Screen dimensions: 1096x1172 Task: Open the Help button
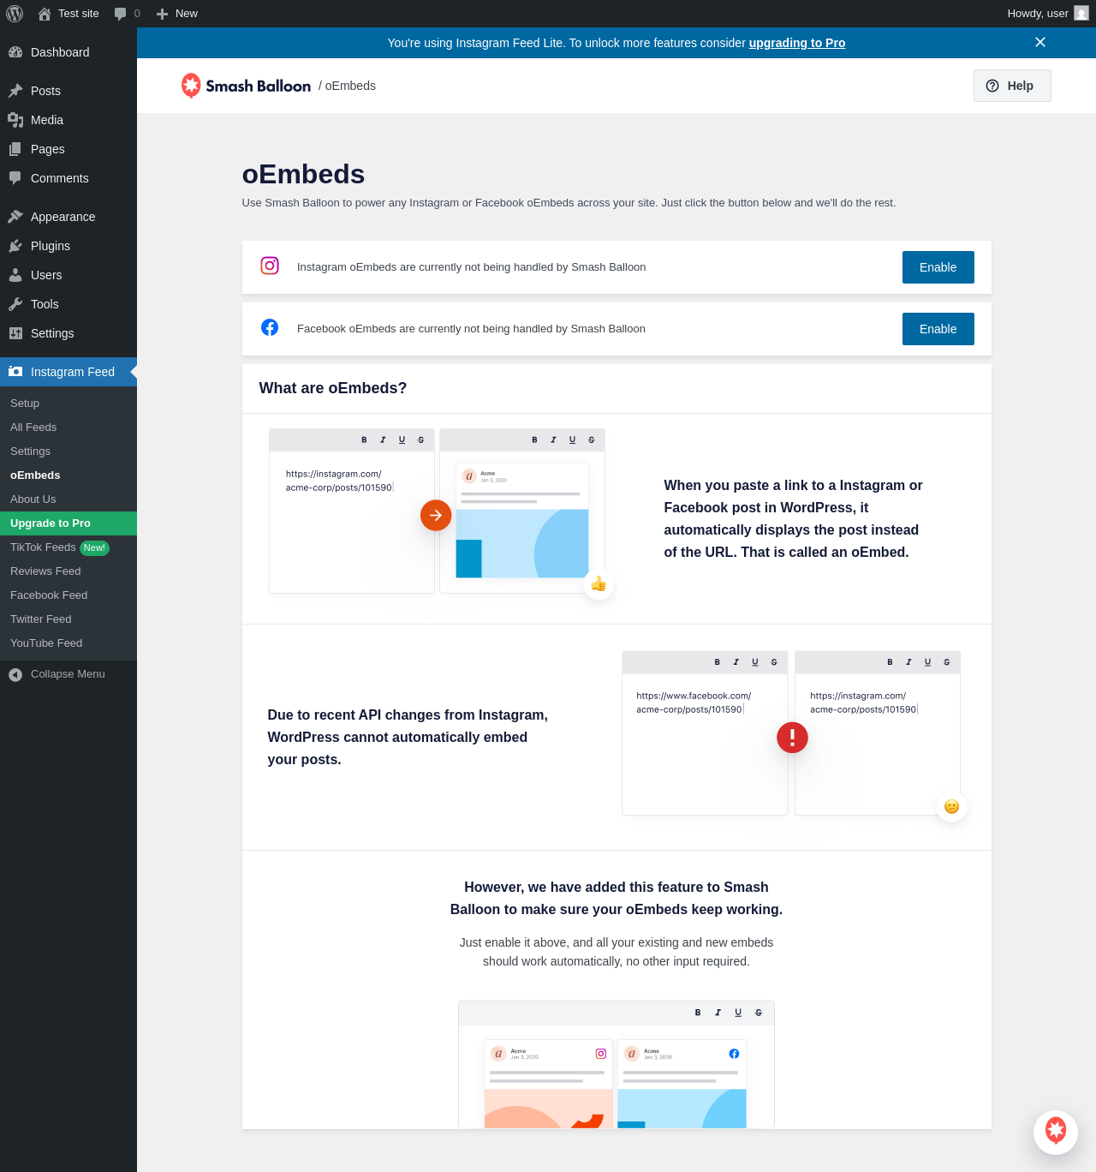1012,86
